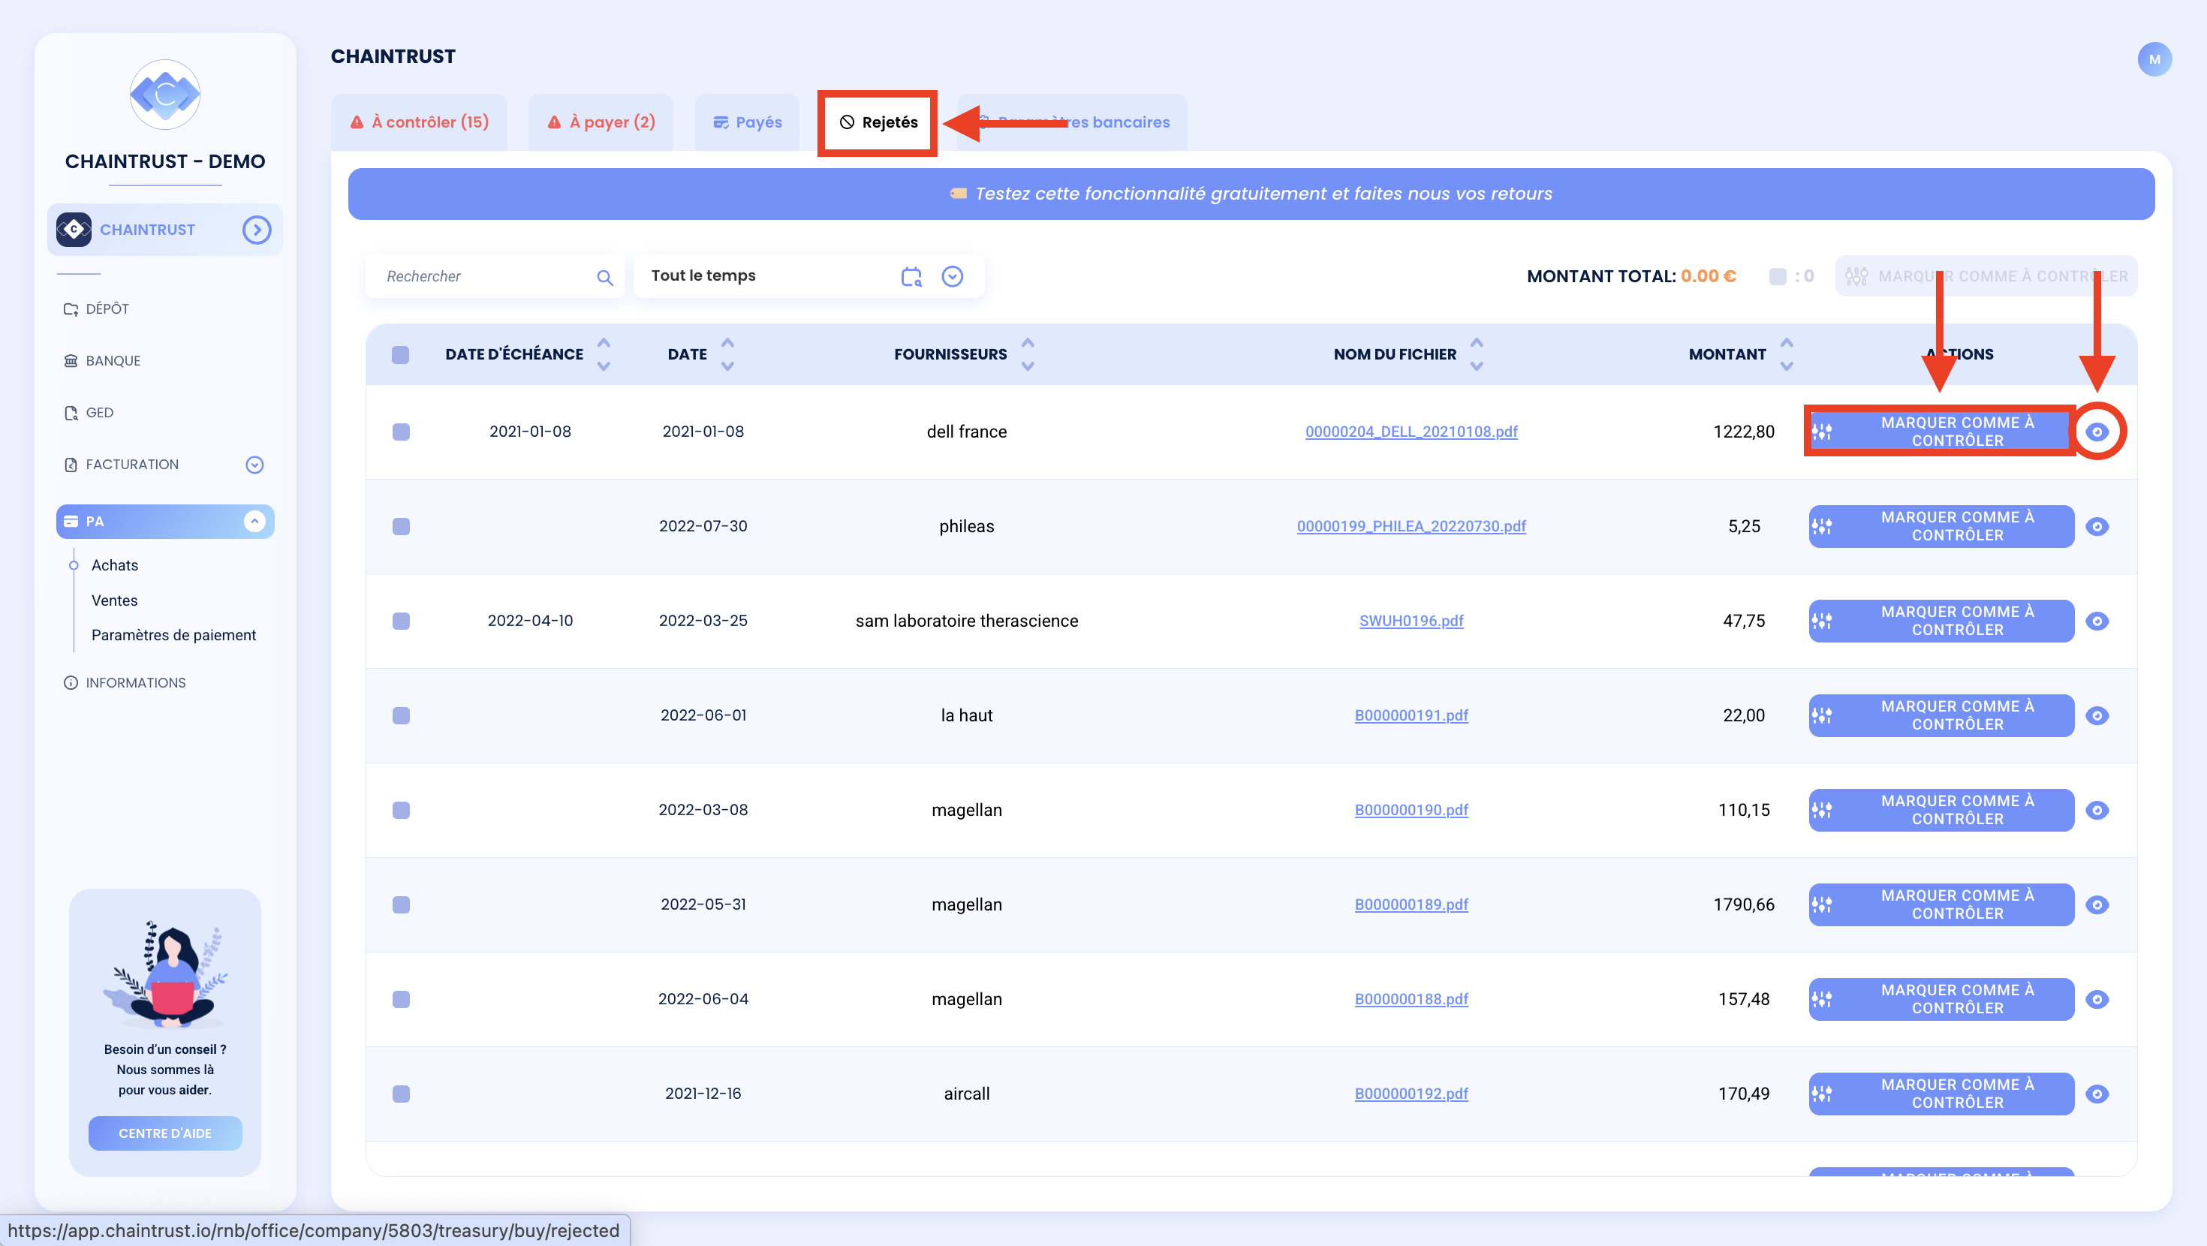Open the calendar date picker icon
Viewport: 2207px width, 1246px height.
[x=911, y=276]
